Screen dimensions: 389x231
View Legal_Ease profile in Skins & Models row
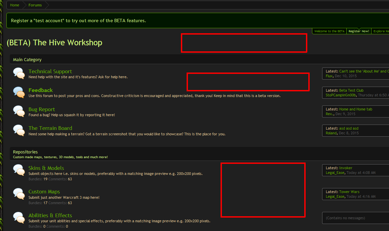click(335, 173)
